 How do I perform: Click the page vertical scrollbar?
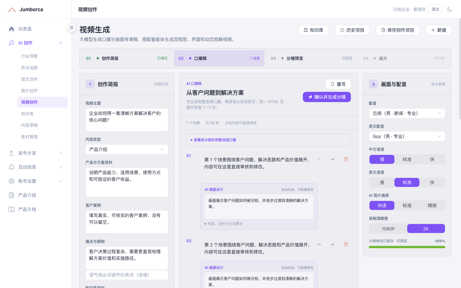coord(460,69)
